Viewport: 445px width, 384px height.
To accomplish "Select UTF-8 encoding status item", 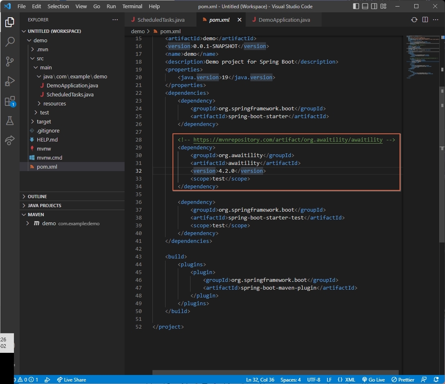I will 313,380.
